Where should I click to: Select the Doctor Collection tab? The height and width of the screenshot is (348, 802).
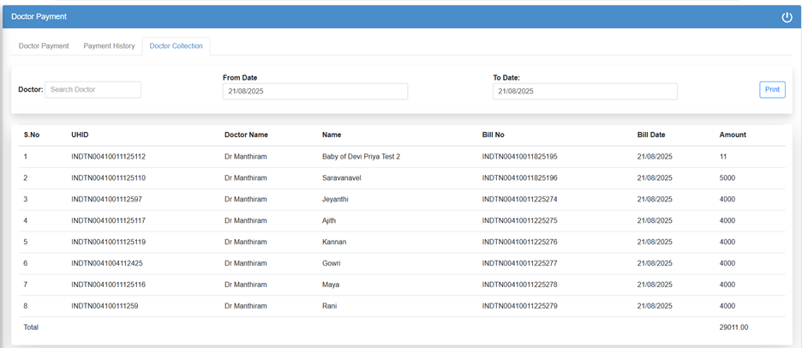[x=176, y=45]
